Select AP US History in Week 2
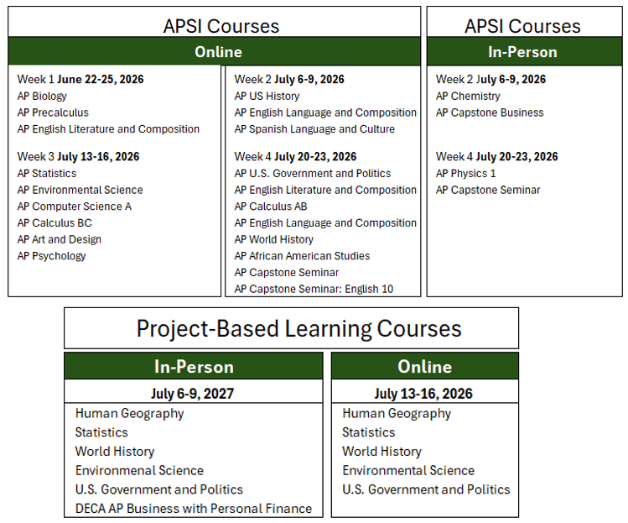This screenshot has width=628, height=523. pos(267,96)
